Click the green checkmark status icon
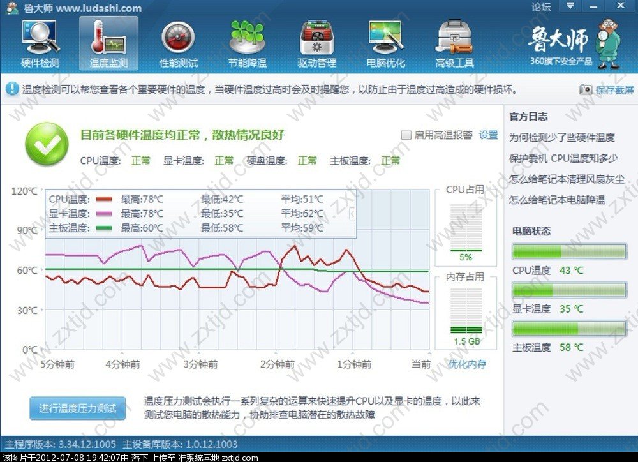Screen dimensions: 638x462 pos(47,144)
